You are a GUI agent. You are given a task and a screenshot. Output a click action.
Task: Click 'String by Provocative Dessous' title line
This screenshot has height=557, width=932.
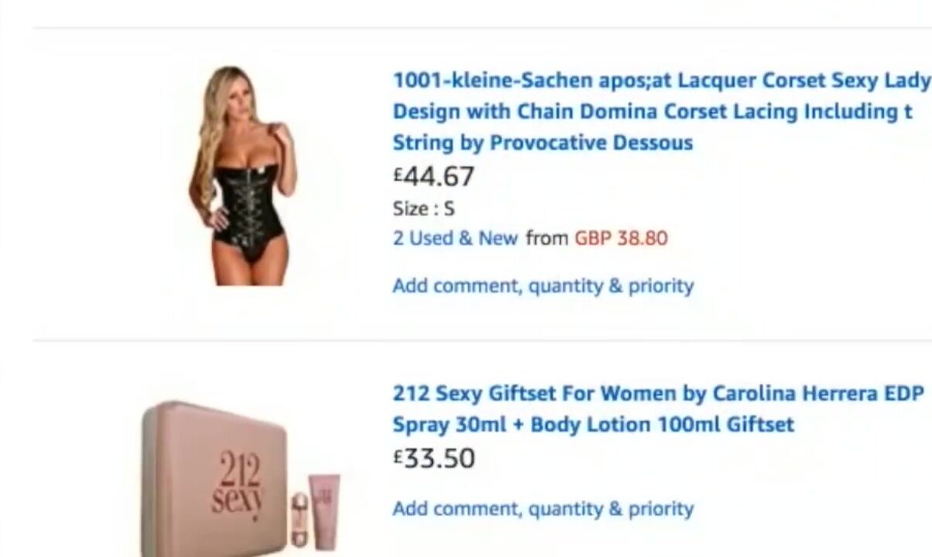pos(543,143)
